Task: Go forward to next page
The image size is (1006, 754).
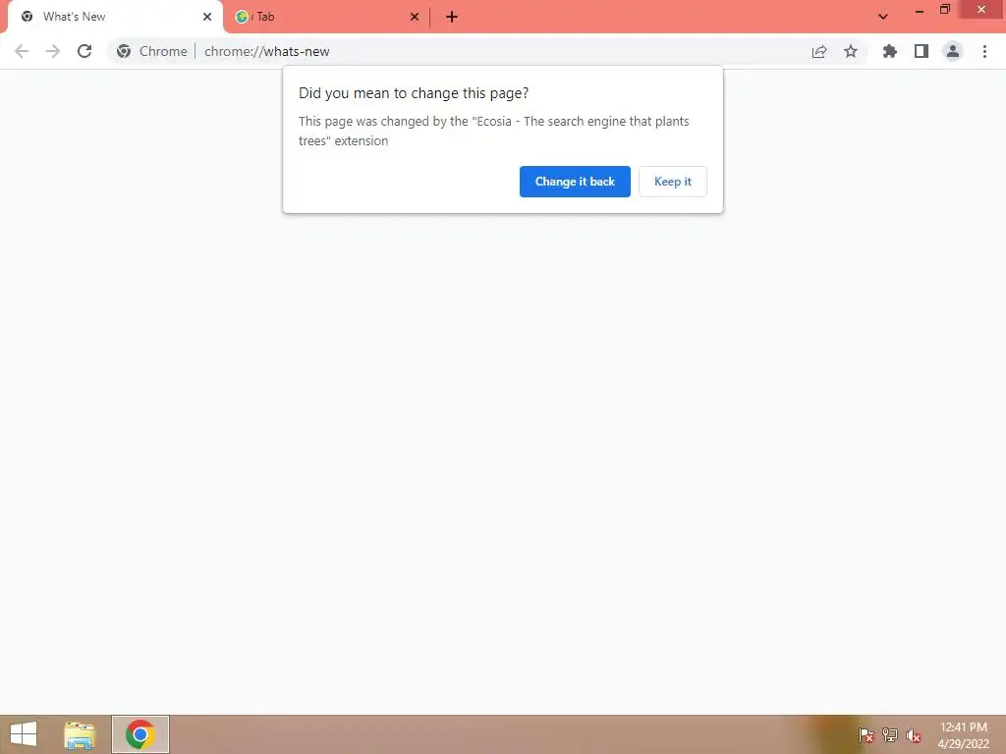Action: tap(53, 51)
